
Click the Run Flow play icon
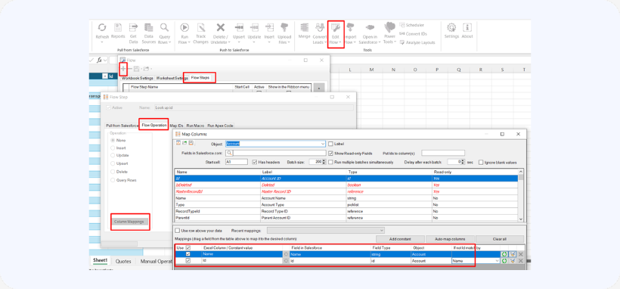pyautogui.click(x=184, y=27)
